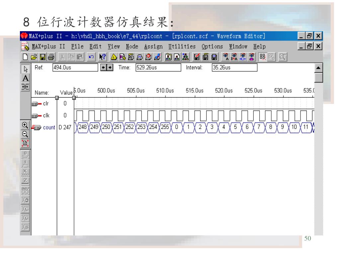Click the Time field showing 529.26us
This screenshot has height=255, width=340.
(x=158, y=67)
